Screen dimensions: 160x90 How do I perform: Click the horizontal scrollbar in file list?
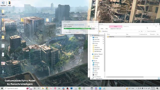(125, 77)
